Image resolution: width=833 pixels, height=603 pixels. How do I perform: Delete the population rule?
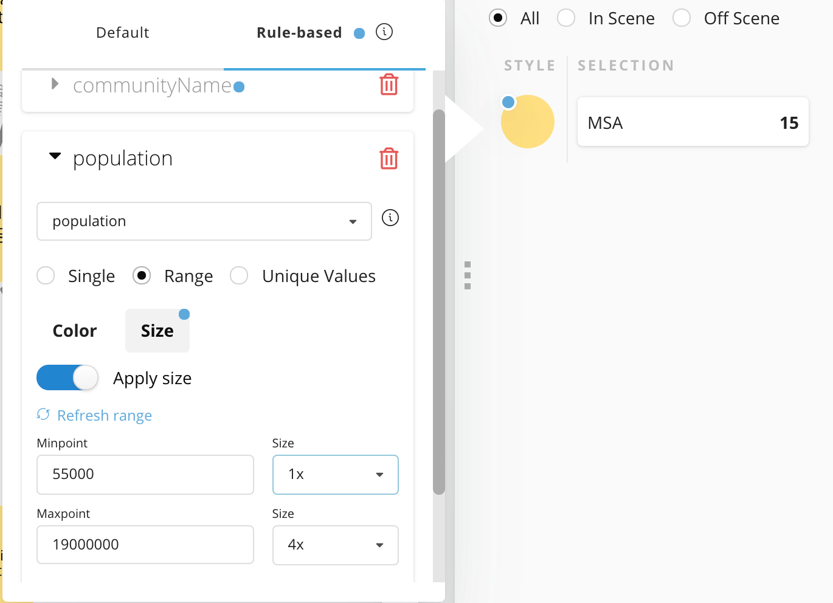[x=389, y=159]
